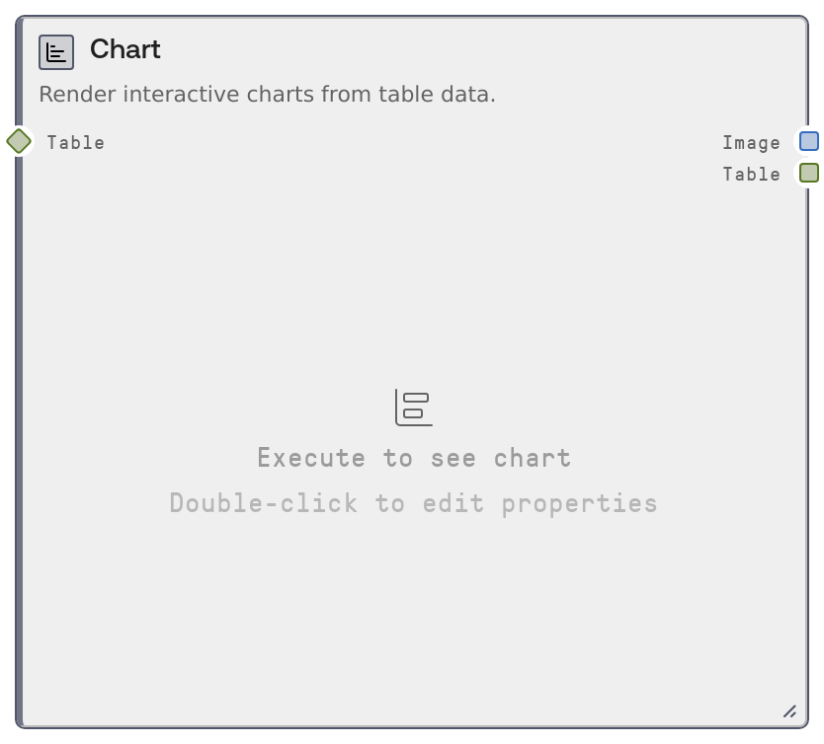The image size is (824, 744).
Task: Click the bar chart placeholder icon
Action: click(414, 408)
